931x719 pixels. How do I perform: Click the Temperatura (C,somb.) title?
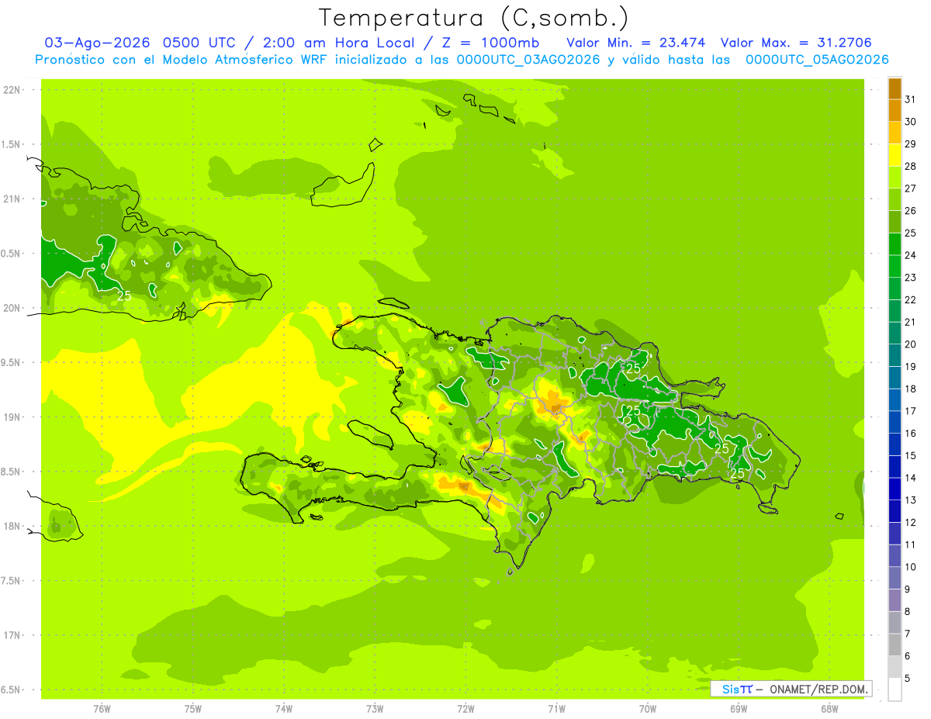(x=474, y=17)
